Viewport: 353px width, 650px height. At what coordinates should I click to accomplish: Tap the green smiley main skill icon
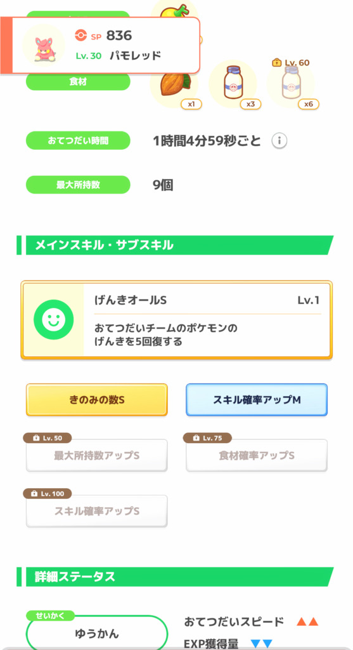pyautogui.click(x=53, y=320)
